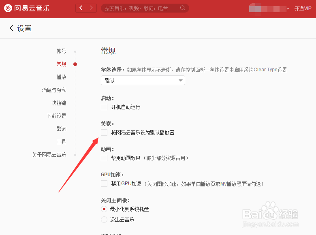The height and width of the screenshot is (235, 316).
Task: Click the 动画 label
Action: [107, 149]
